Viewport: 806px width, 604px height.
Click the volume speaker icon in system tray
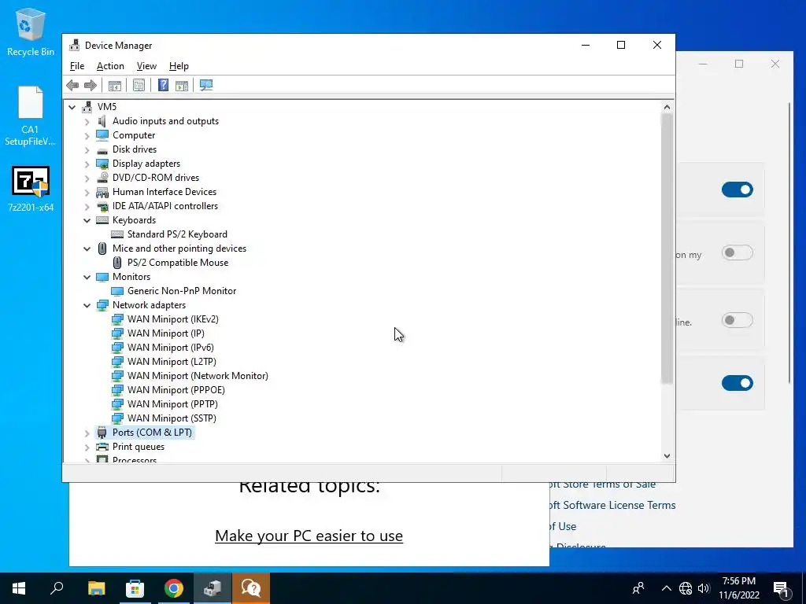(704, 588)
